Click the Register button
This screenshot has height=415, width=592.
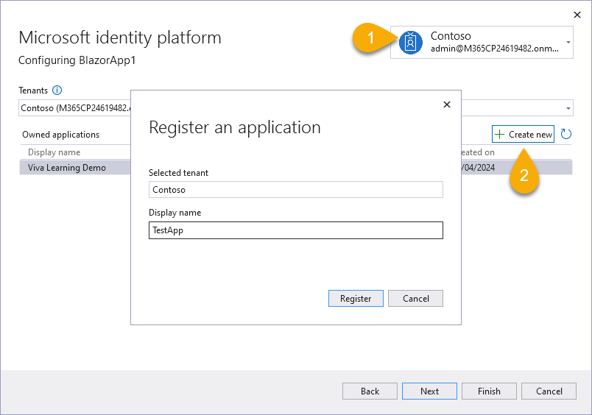click(356, 299)
